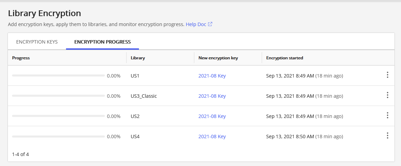401x166 pixels.
Task: Open the 2021-08 Key link for US3_Classic
Action: [x=212, y=96]
